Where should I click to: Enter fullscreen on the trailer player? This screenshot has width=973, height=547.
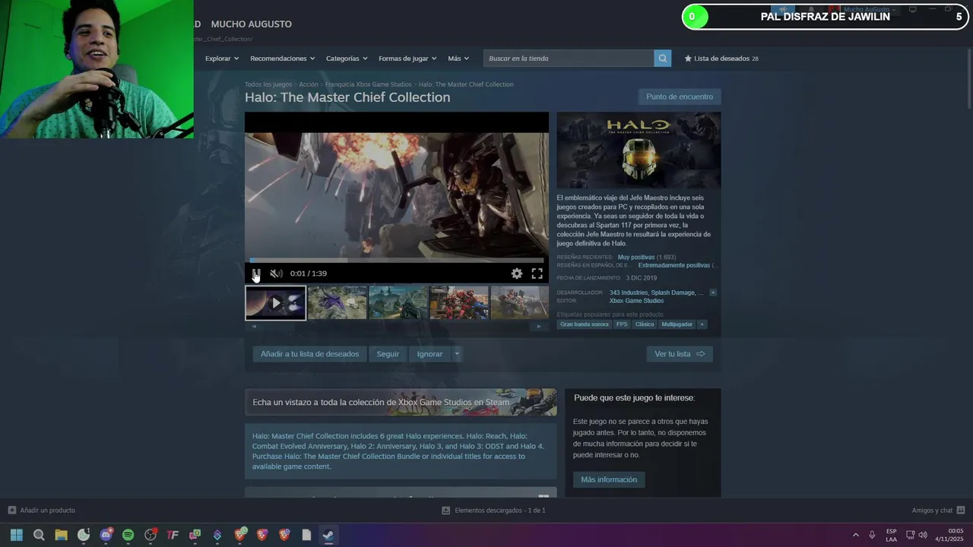(537, 273)
